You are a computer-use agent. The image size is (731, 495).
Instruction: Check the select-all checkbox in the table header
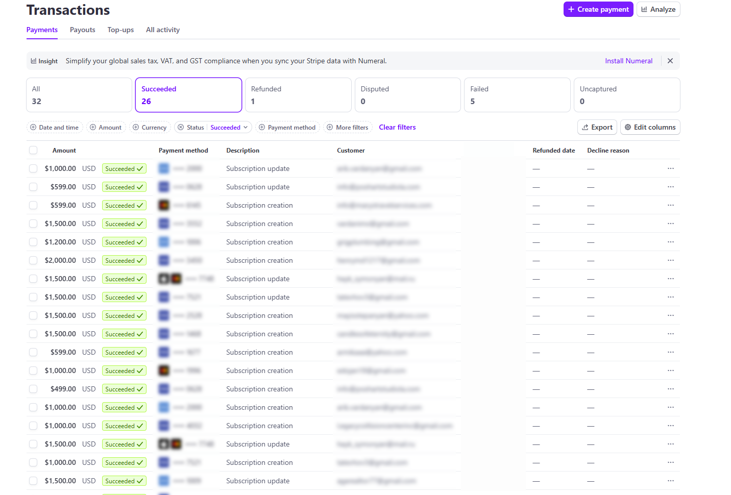tap(33, 150)
